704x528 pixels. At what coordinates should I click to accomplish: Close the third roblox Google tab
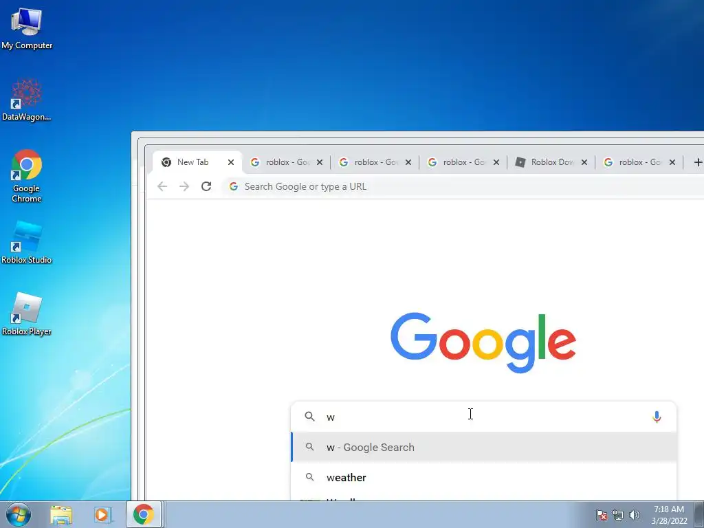click(496, 162)
